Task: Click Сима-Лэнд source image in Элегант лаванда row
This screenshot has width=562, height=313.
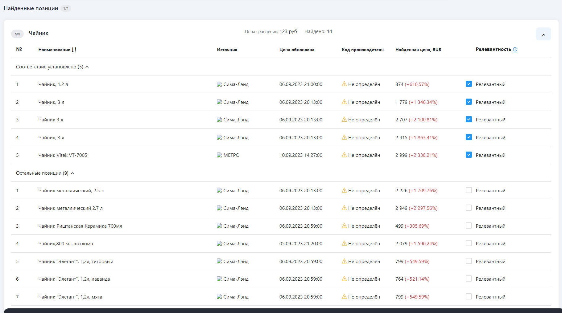Action: point(219,279)
